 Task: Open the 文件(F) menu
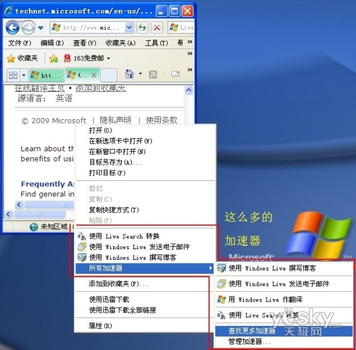[20, 43]
